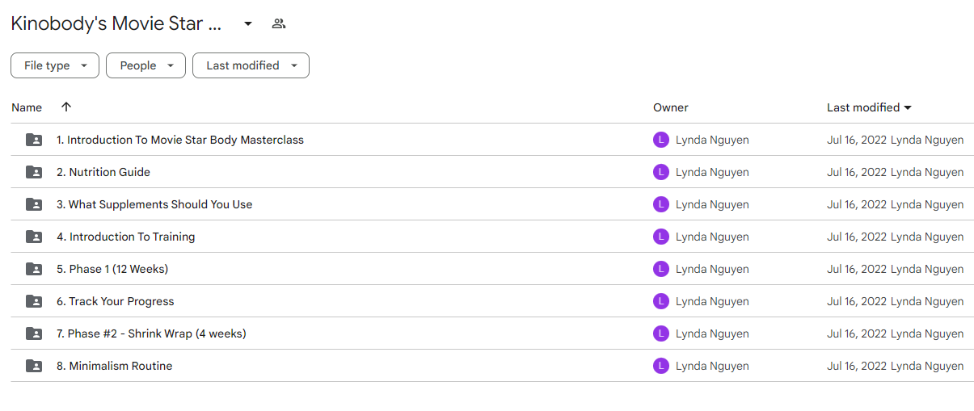Click shared folder icon for Nutrition Guide

(34, 172)
